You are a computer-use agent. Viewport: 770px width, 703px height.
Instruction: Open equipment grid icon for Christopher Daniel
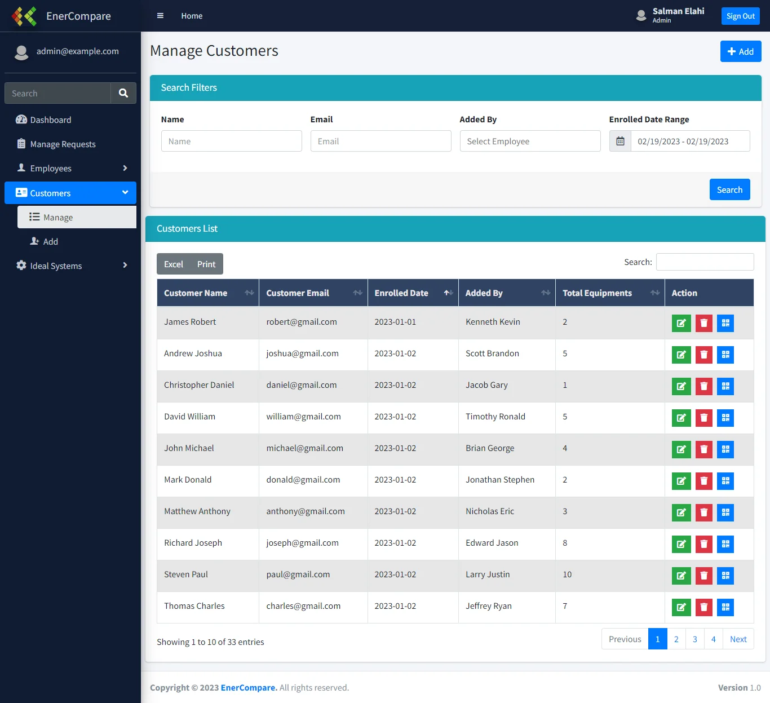click(x=725, y=386)
